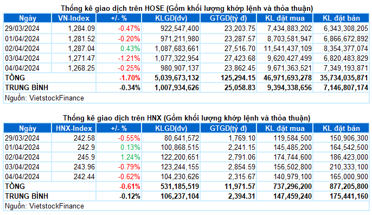The height and width of the screenshot is (215, 372).
Task: Click the HNX-Index value 245.9
Action: [x=86, y=157]
